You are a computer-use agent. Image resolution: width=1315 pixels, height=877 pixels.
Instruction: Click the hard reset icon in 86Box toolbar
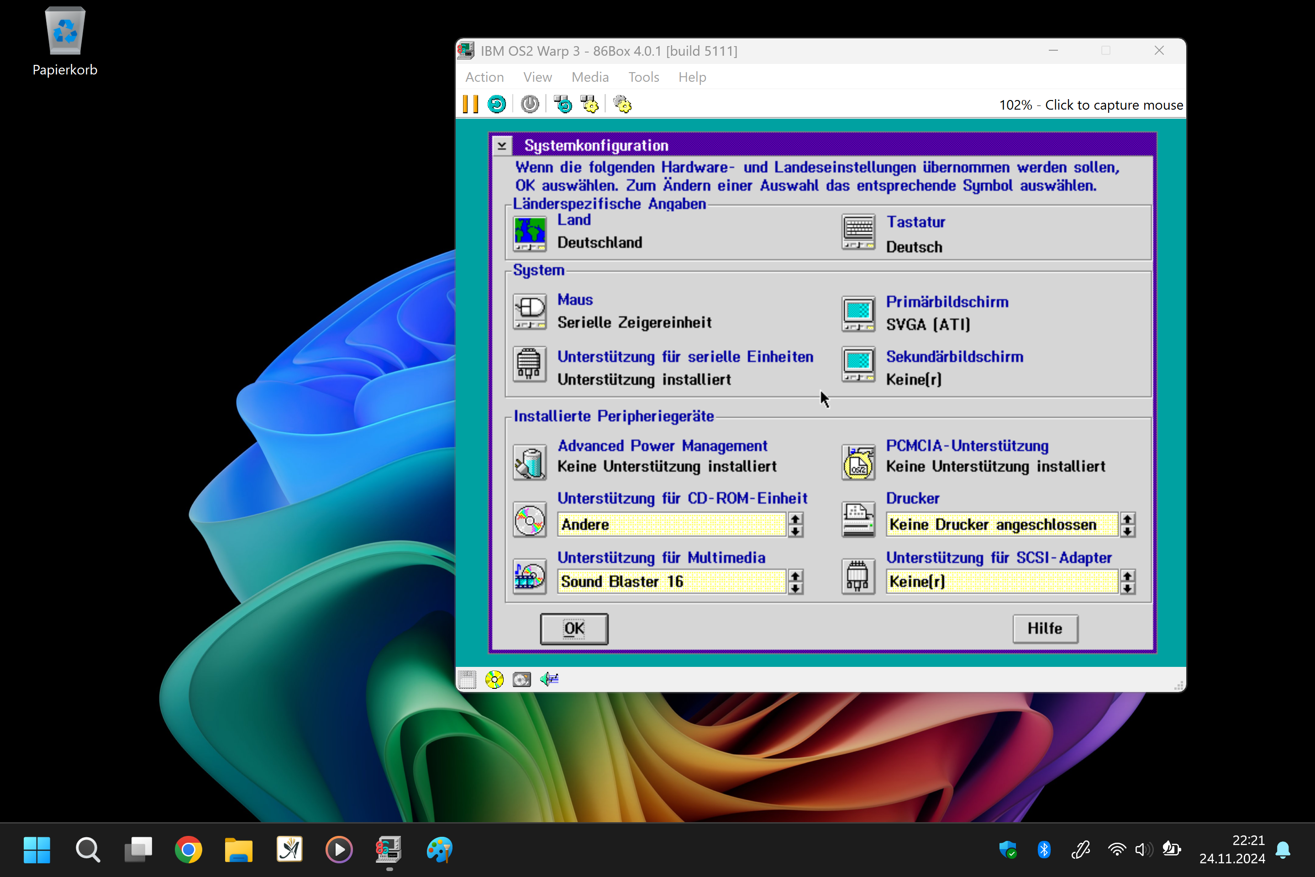[496, 105]
